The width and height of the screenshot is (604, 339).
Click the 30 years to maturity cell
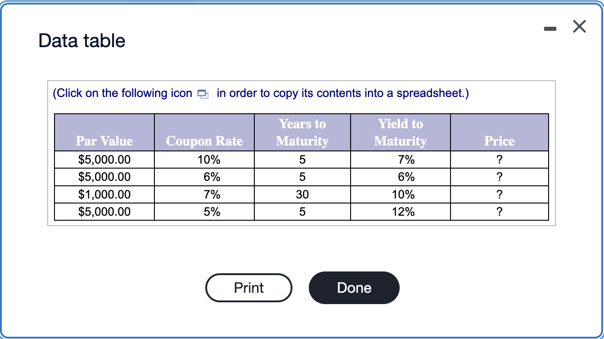point(302,194)
